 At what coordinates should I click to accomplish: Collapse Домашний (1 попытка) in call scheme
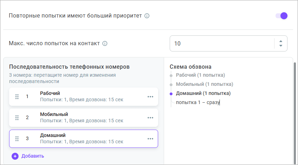click(x=203, y=94)
